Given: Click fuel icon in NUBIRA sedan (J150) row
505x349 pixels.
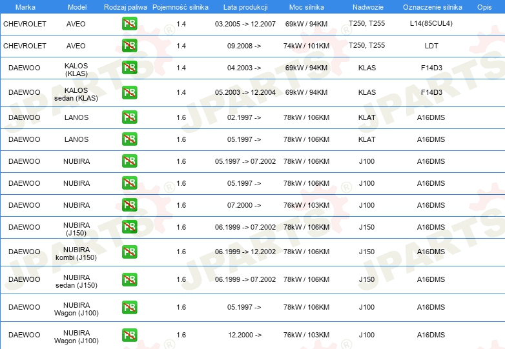Looking at the screenshot, I should pyautogui.click(x=129, y=279).
